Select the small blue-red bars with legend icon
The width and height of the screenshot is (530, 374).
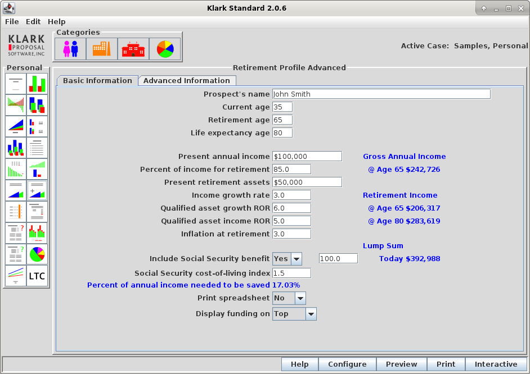coord(37,126)
